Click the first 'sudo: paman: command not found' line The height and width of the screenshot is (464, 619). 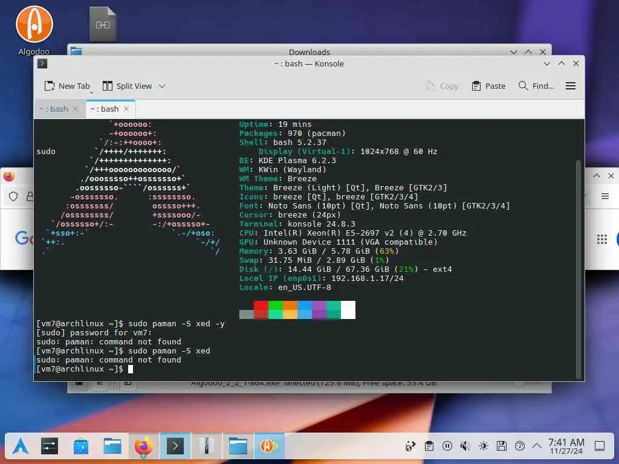pos(109,342)
